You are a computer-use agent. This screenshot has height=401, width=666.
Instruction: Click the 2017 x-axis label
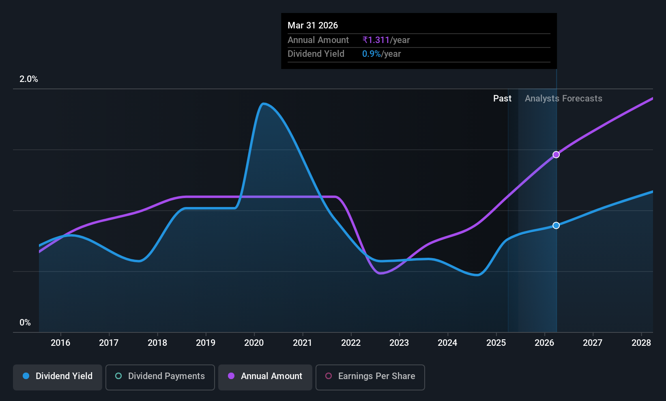click(x=109, y=343)
